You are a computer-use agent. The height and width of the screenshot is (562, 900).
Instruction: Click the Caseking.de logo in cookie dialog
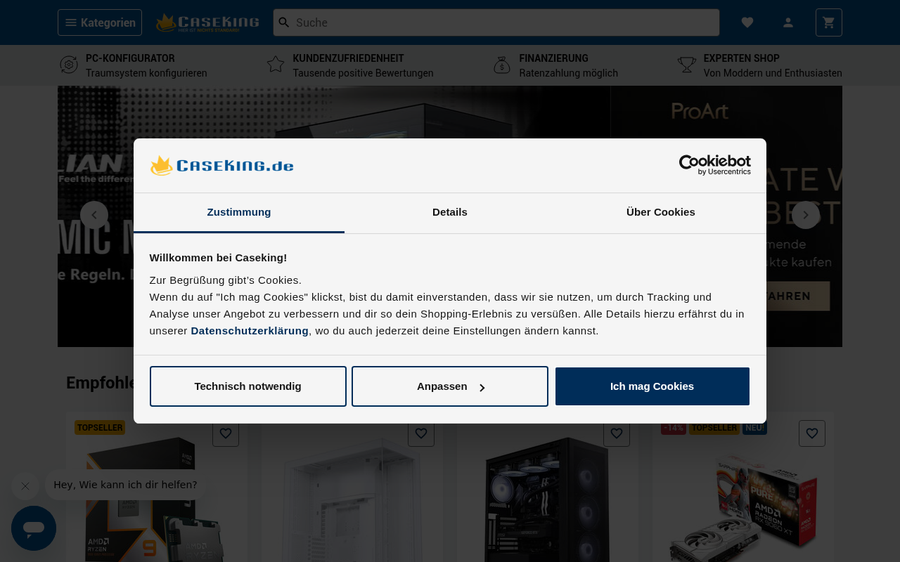click(x=221, y=166)
